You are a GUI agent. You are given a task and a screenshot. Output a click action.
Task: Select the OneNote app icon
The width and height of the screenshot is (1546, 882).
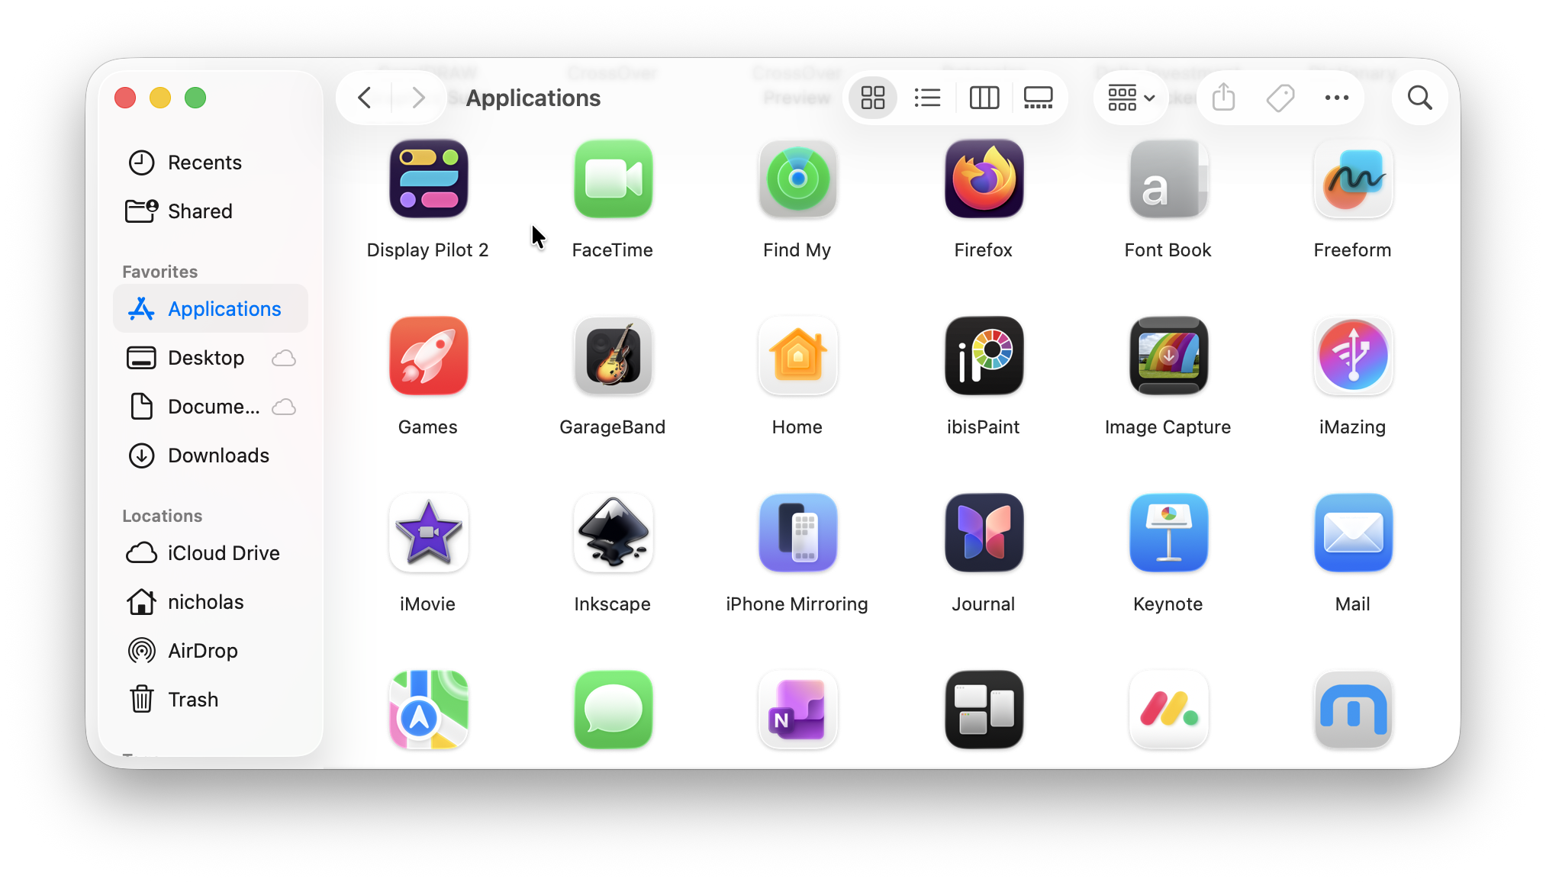tap(797, 710)
